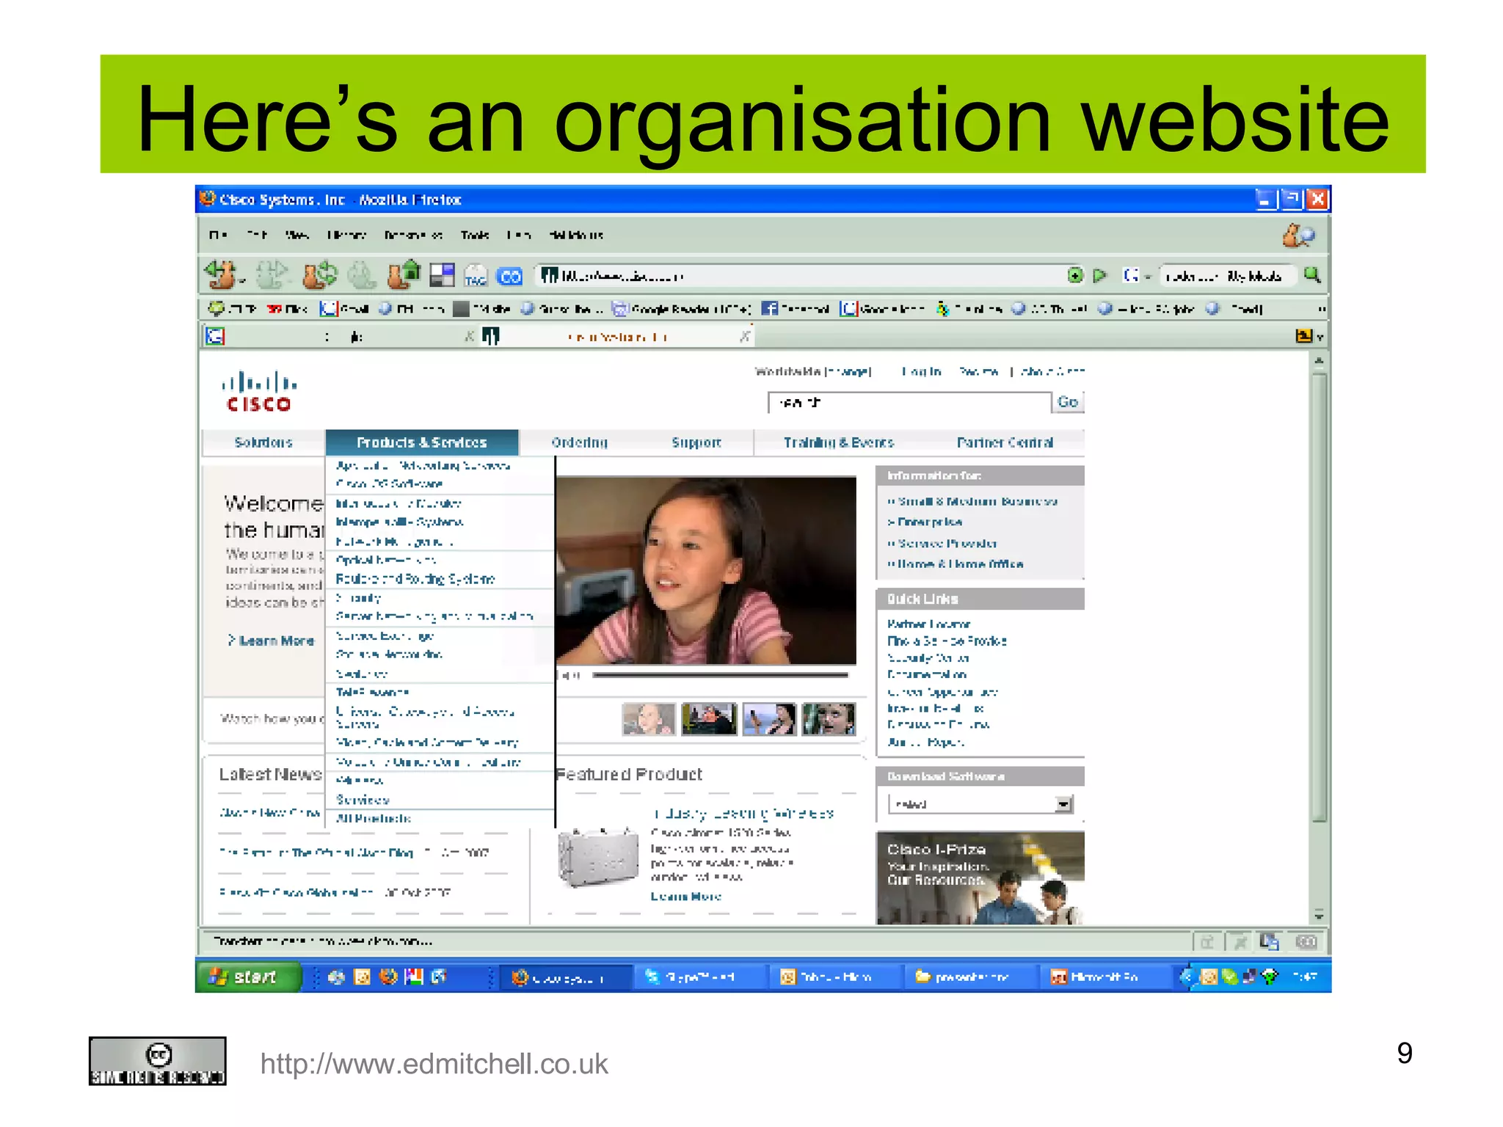Image resolution: width=1503 pixels, height=1127 pixels.
Task: Click the forward arrow icon in toolbar
Action: (x=272, y=276)
